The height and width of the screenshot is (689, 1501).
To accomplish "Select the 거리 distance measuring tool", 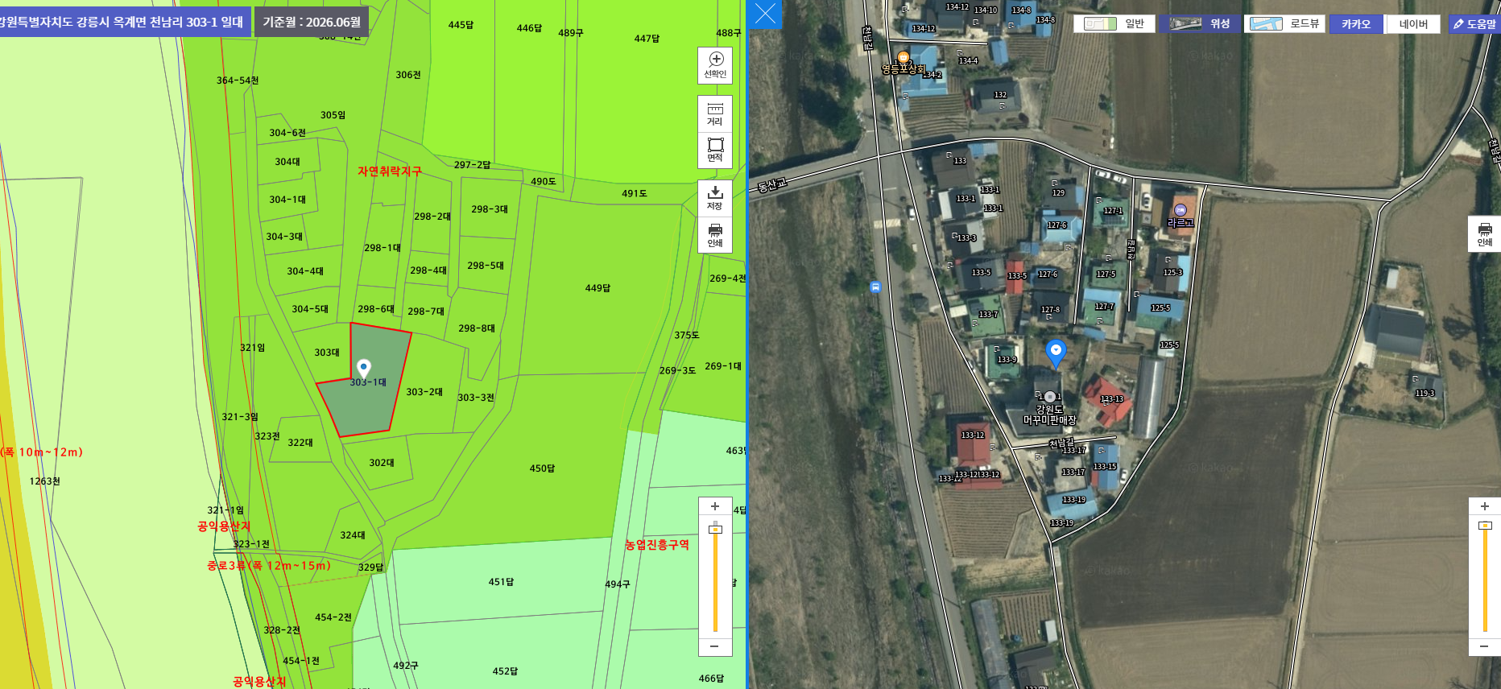I will point(715,114).
